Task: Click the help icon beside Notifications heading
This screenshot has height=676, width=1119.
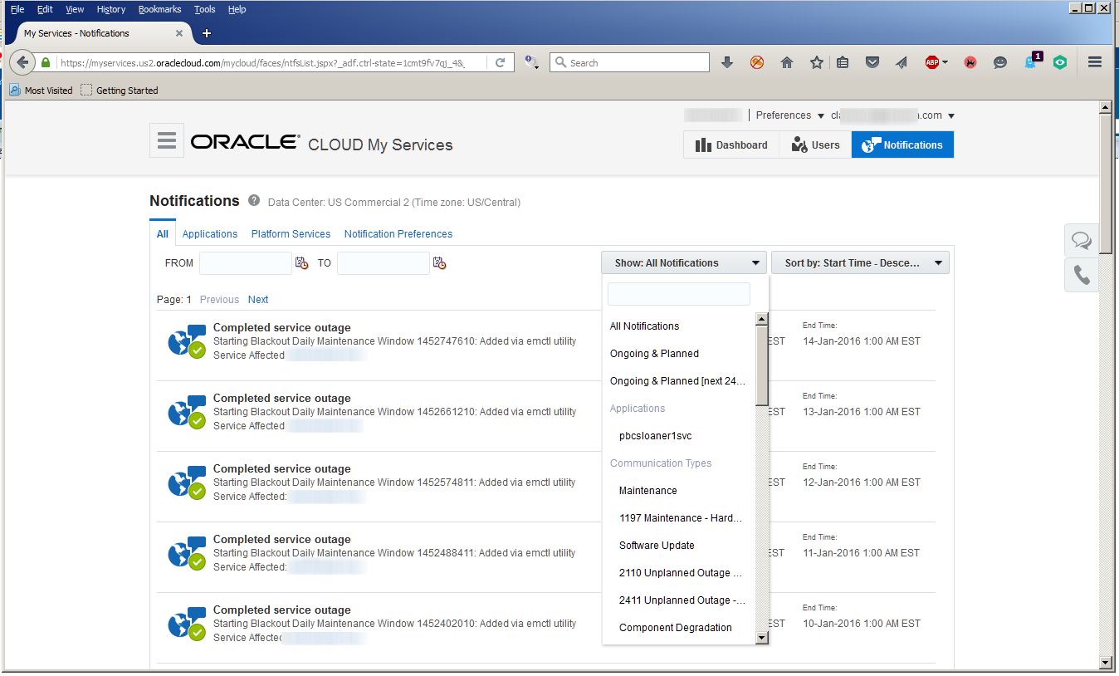Action: click(x=254, y=201)
